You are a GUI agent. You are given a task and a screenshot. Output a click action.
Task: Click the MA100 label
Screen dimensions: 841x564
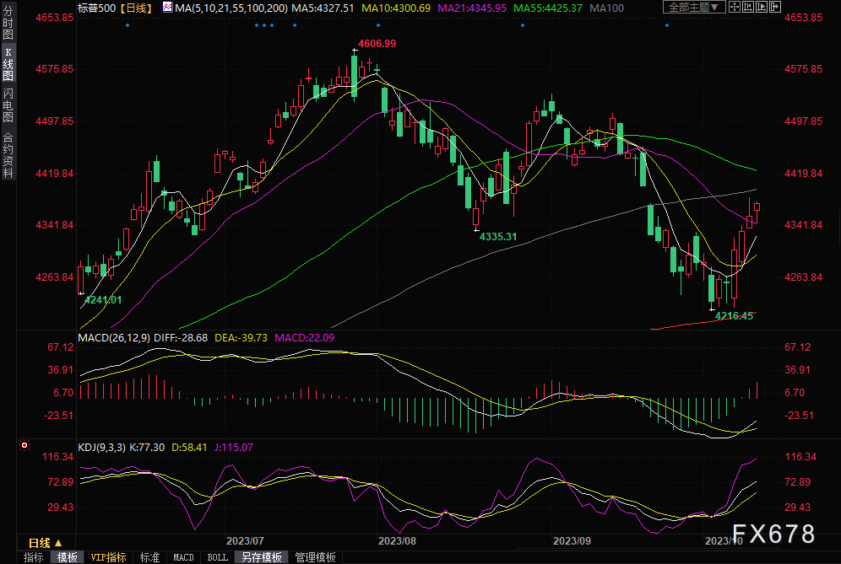[606, 8]
